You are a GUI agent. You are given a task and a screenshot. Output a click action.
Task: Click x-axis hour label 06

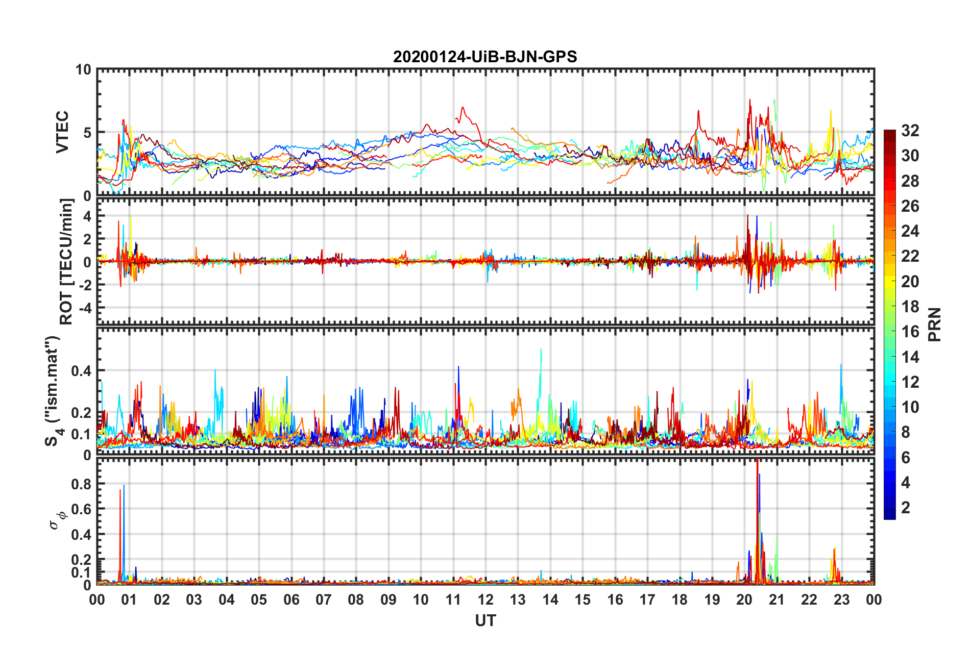pos(292,600)
